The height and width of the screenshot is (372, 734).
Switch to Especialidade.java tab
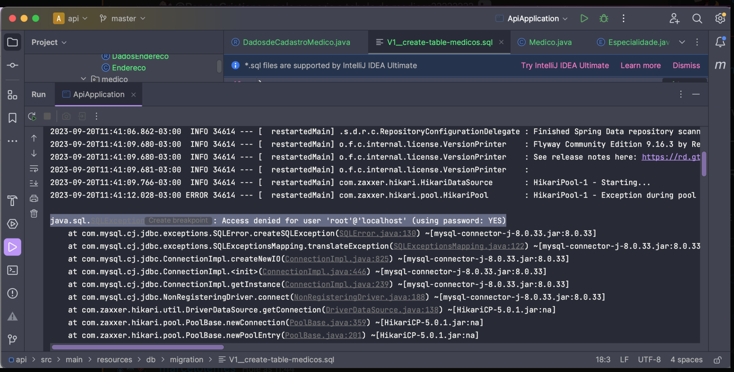click(x=633, y=42)
